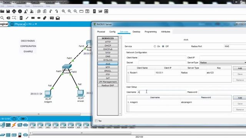Print using the printer toolbar icon
Viewport: 246px width, 138px height.
tap(14, 11)
